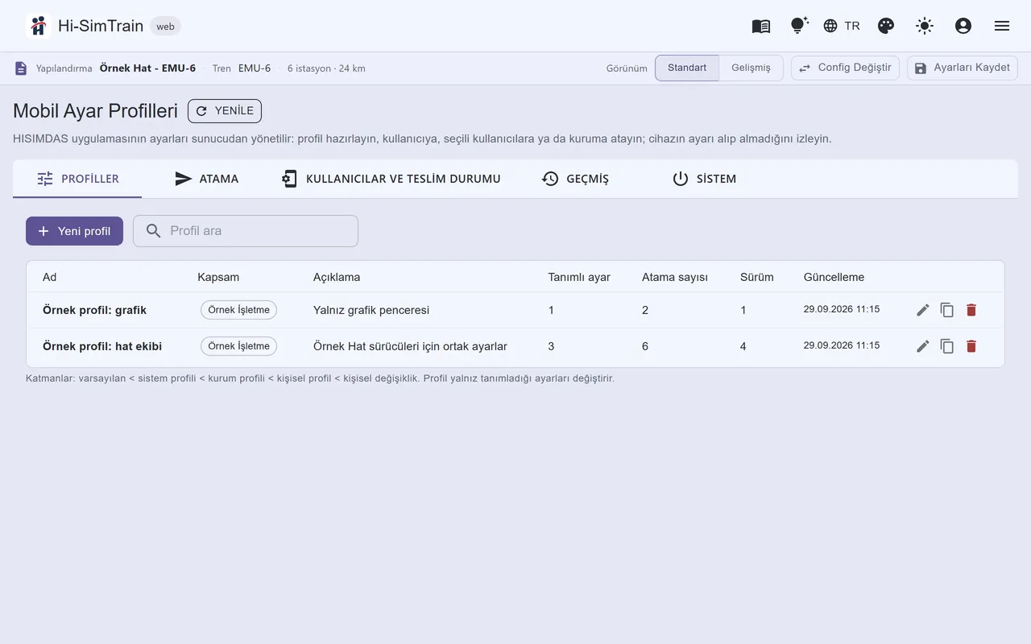Click the 'Örnek Hat - EMU-6' configuration name
The height and width of the screenshot is (644, 1031).
click(x=147, y=68)
